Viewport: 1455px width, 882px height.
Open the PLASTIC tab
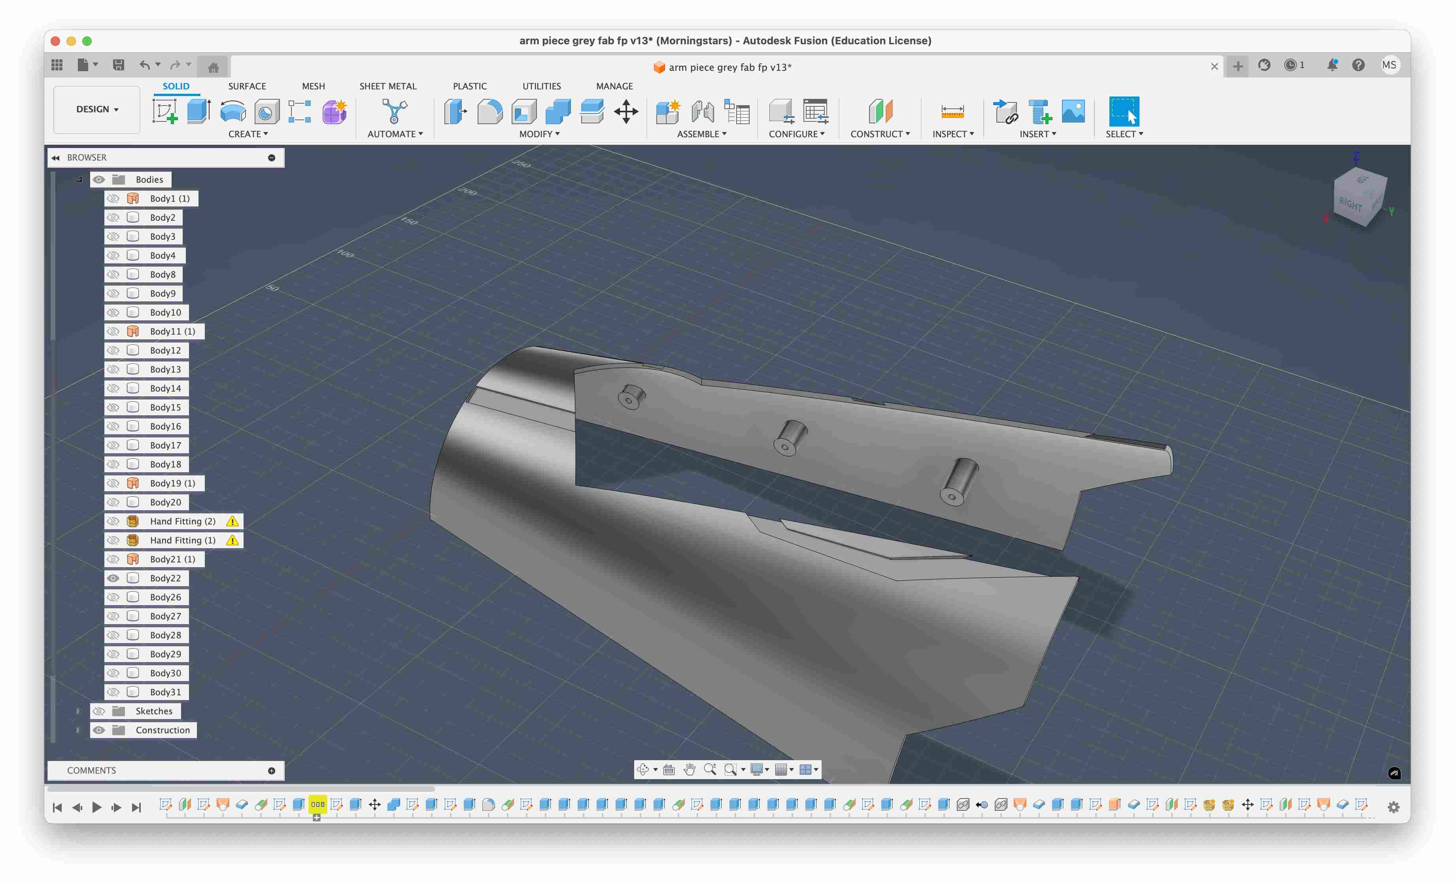469,86
